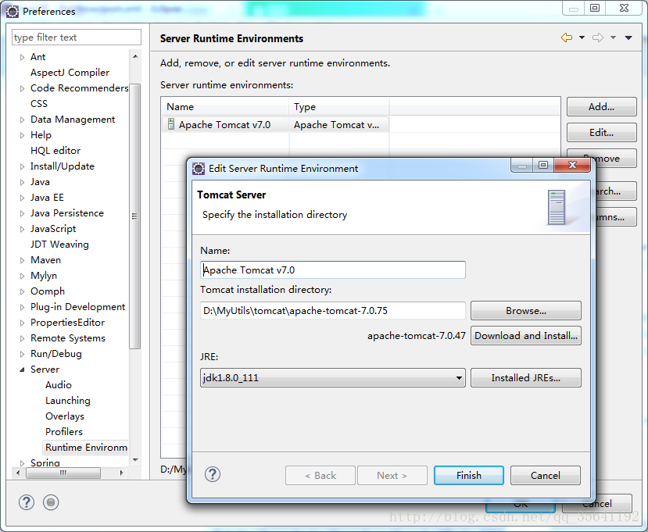Open the back history dropdown arrow
The image size is (648, 532).
(582, 37)
